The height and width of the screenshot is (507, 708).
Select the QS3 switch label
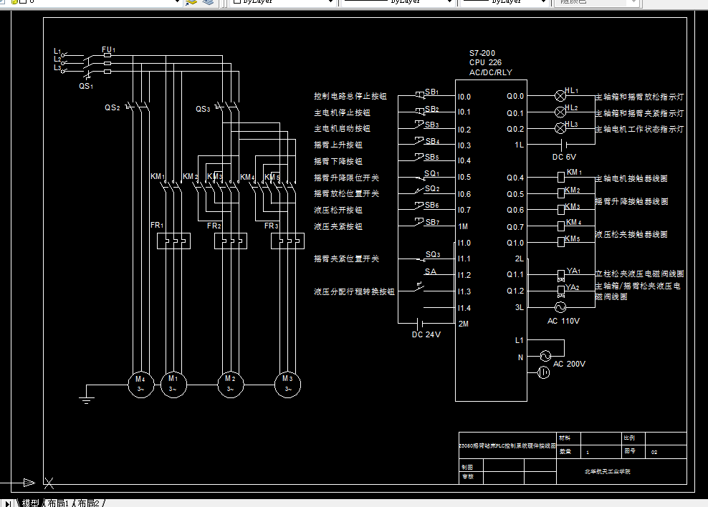coord(203,109)
